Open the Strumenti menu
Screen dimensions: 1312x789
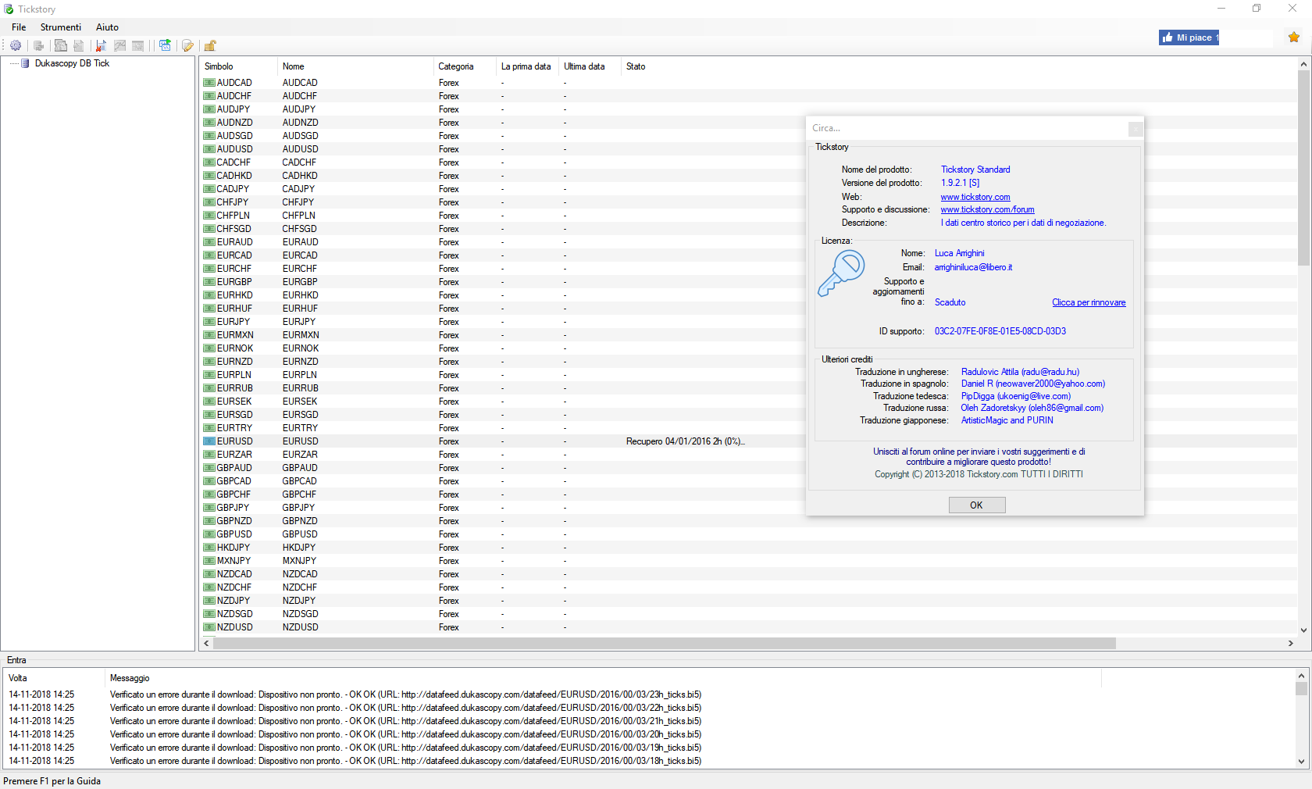click(x=61, y=27)
